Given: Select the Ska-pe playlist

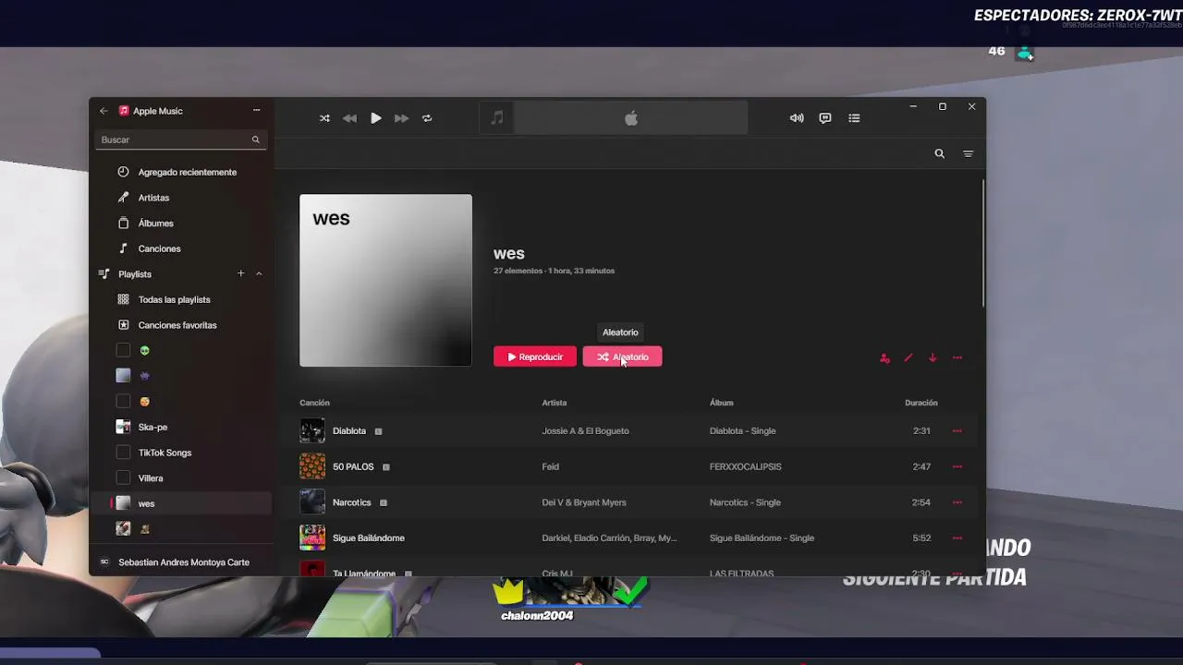Looking at the screenshot, I should point(152,428).
